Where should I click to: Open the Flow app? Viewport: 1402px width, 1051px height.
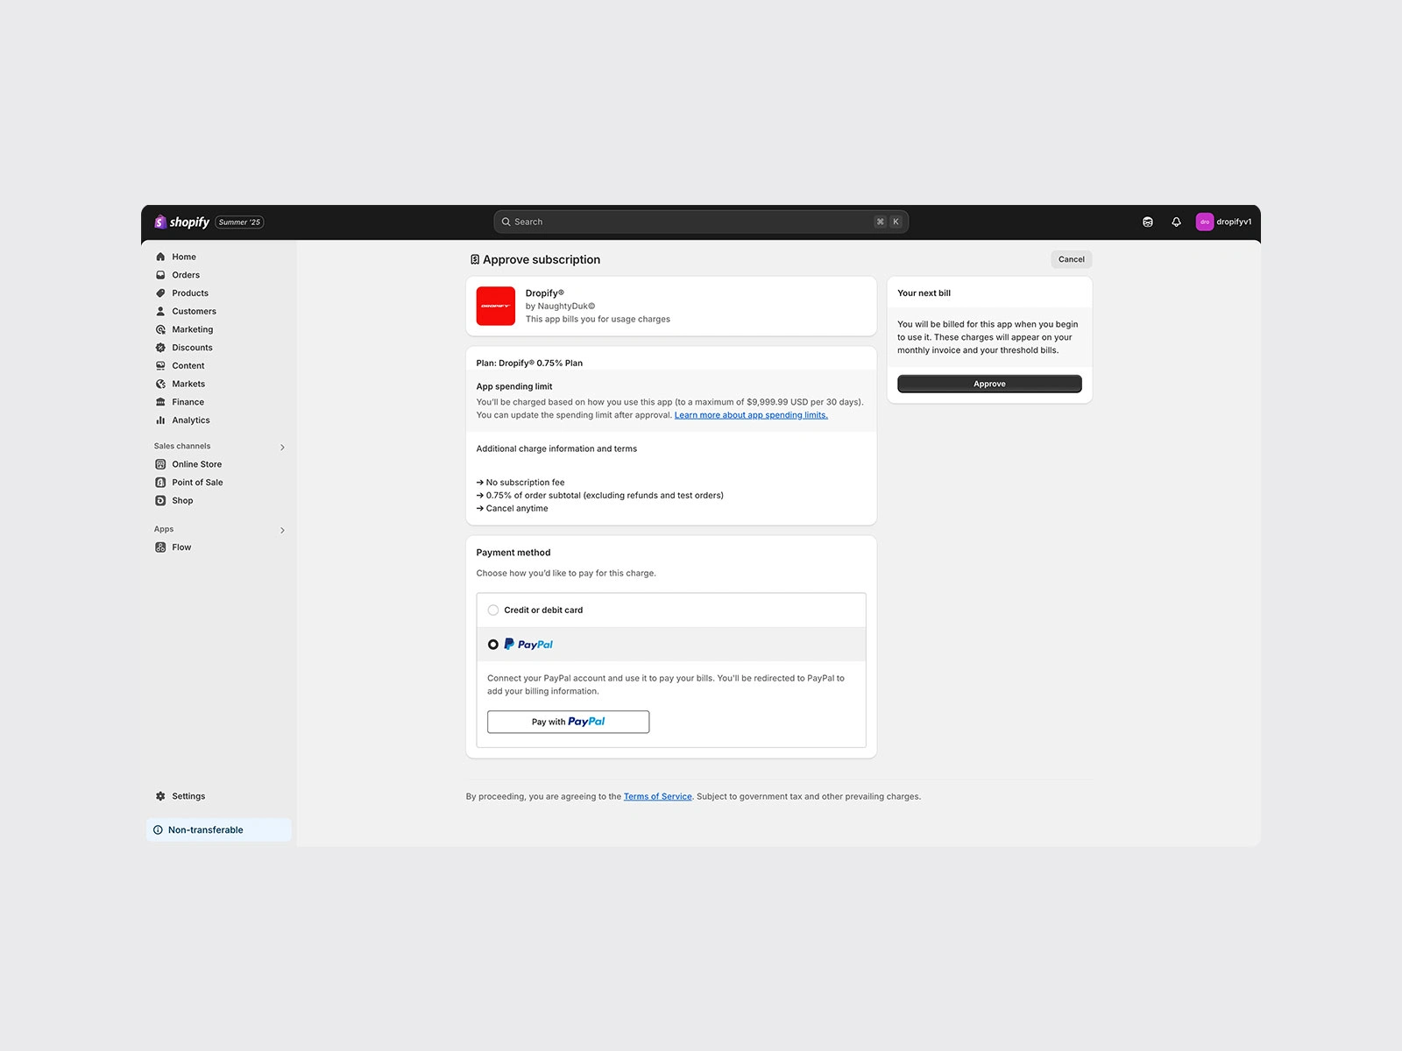point(181,547)
